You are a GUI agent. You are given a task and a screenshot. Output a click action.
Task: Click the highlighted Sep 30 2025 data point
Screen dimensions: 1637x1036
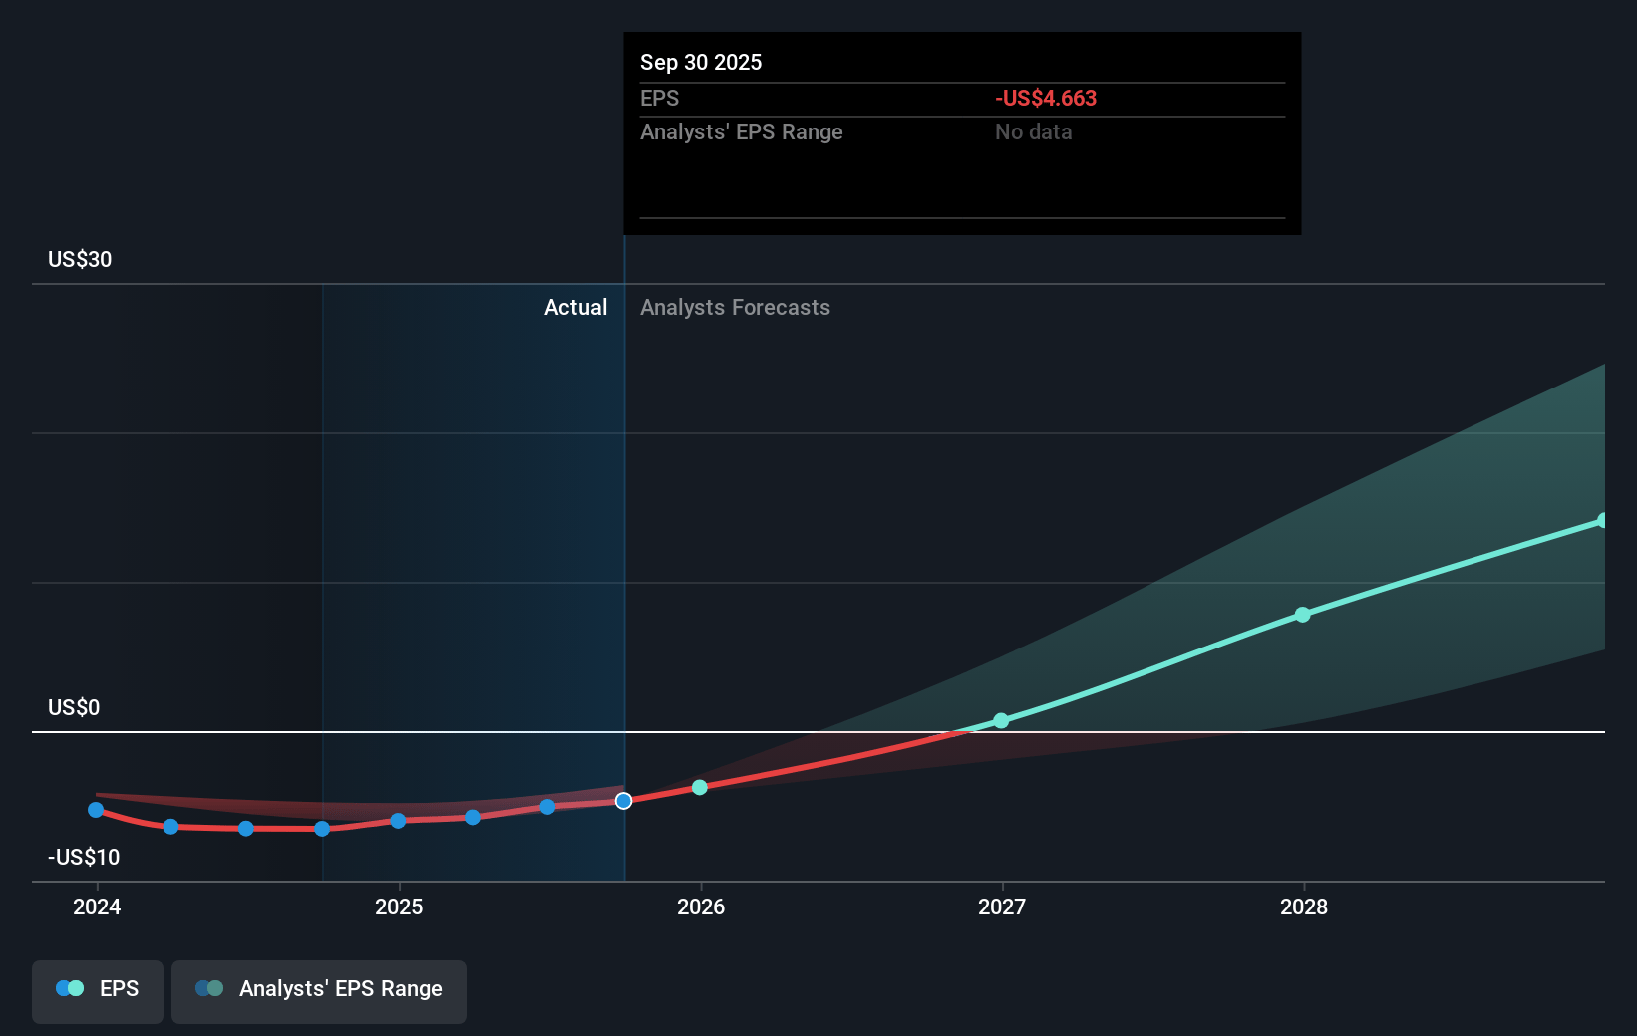[x=623, y=801]
